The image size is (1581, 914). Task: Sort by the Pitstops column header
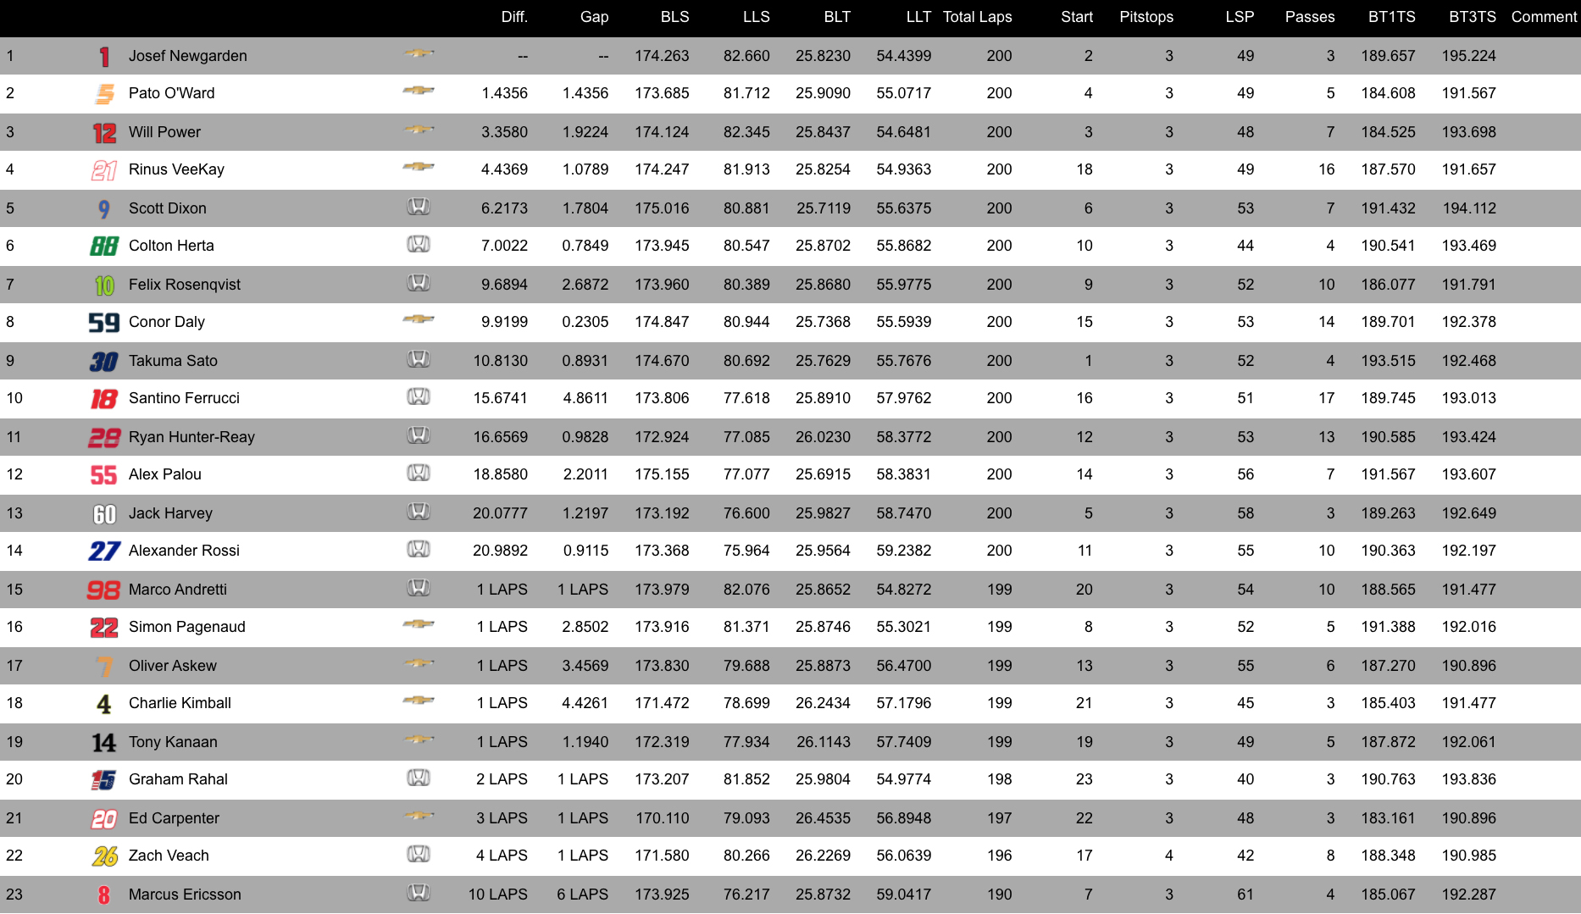click(1146, 17)
